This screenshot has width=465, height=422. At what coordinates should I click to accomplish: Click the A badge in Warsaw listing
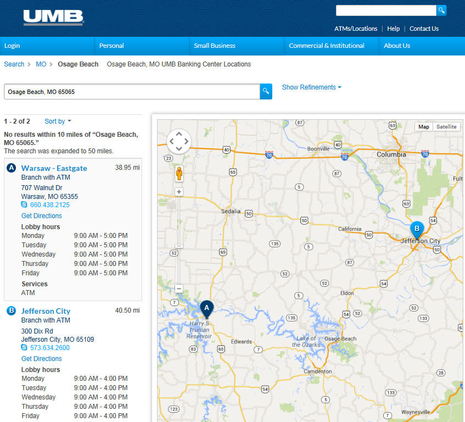pos(12,168)
